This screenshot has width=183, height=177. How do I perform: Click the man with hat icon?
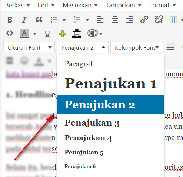click(77, 33)
